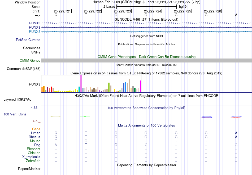Click the Human row base A
Viewport: 252px width, 175px height.
click(x=236, y=133)
